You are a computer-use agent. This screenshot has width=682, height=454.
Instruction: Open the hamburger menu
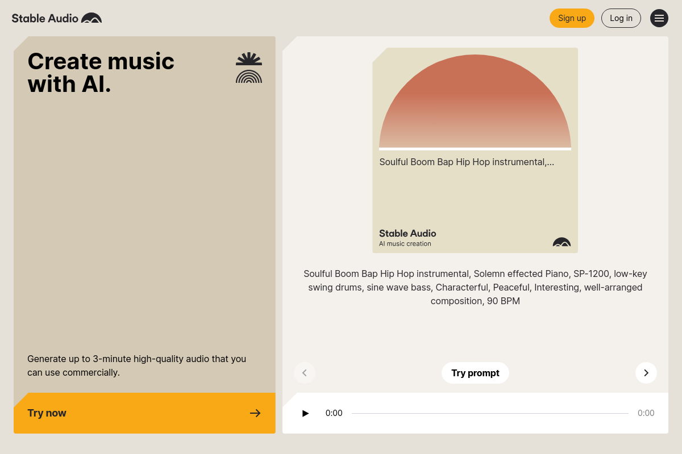point(659,18)
